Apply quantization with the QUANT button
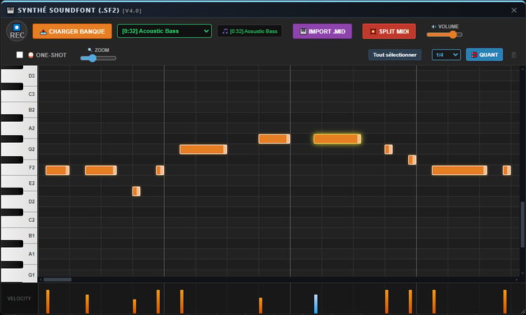526x315 pixels. click(484, 55)
